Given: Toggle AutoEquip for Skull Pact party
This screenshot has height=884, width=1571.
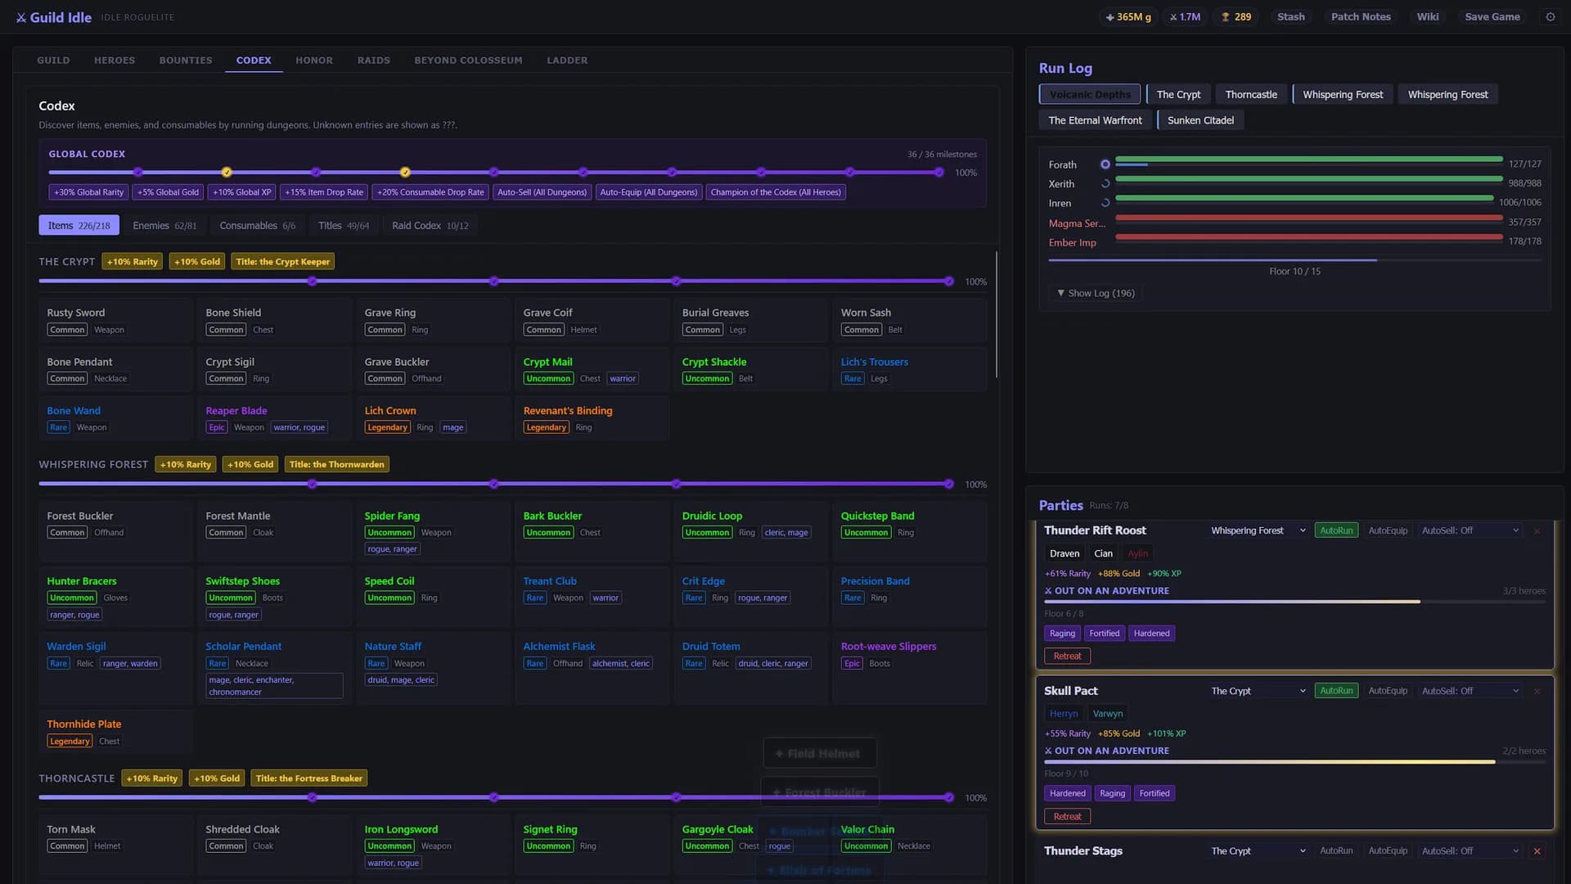Looking at the screenshot, I should pos(1388,691).
